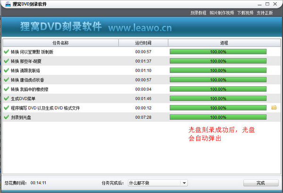Click progress bar for 转换 我脑中的橡皮擦
283x193 pixels.
click(218, 89)
